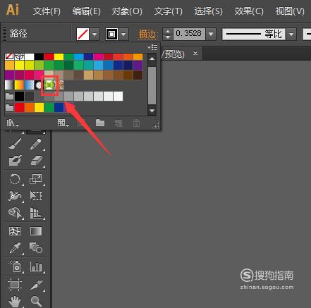This screenshot has width=311, height=308.
Task: Open the 效果(C) menu
Action: pyautogui.click(x=249, y=11)
